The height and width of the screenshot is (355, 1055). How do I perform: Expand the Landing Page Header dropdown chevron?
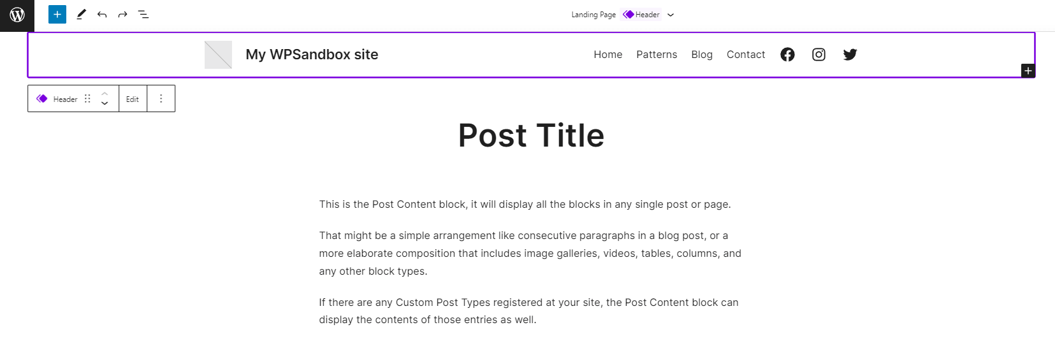[x=671, y=15]
